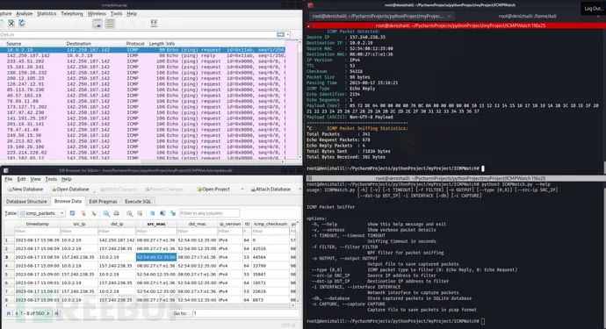Open the Database Structure tab
Viewport: 606px width, 329px height.
pos(26,201)
